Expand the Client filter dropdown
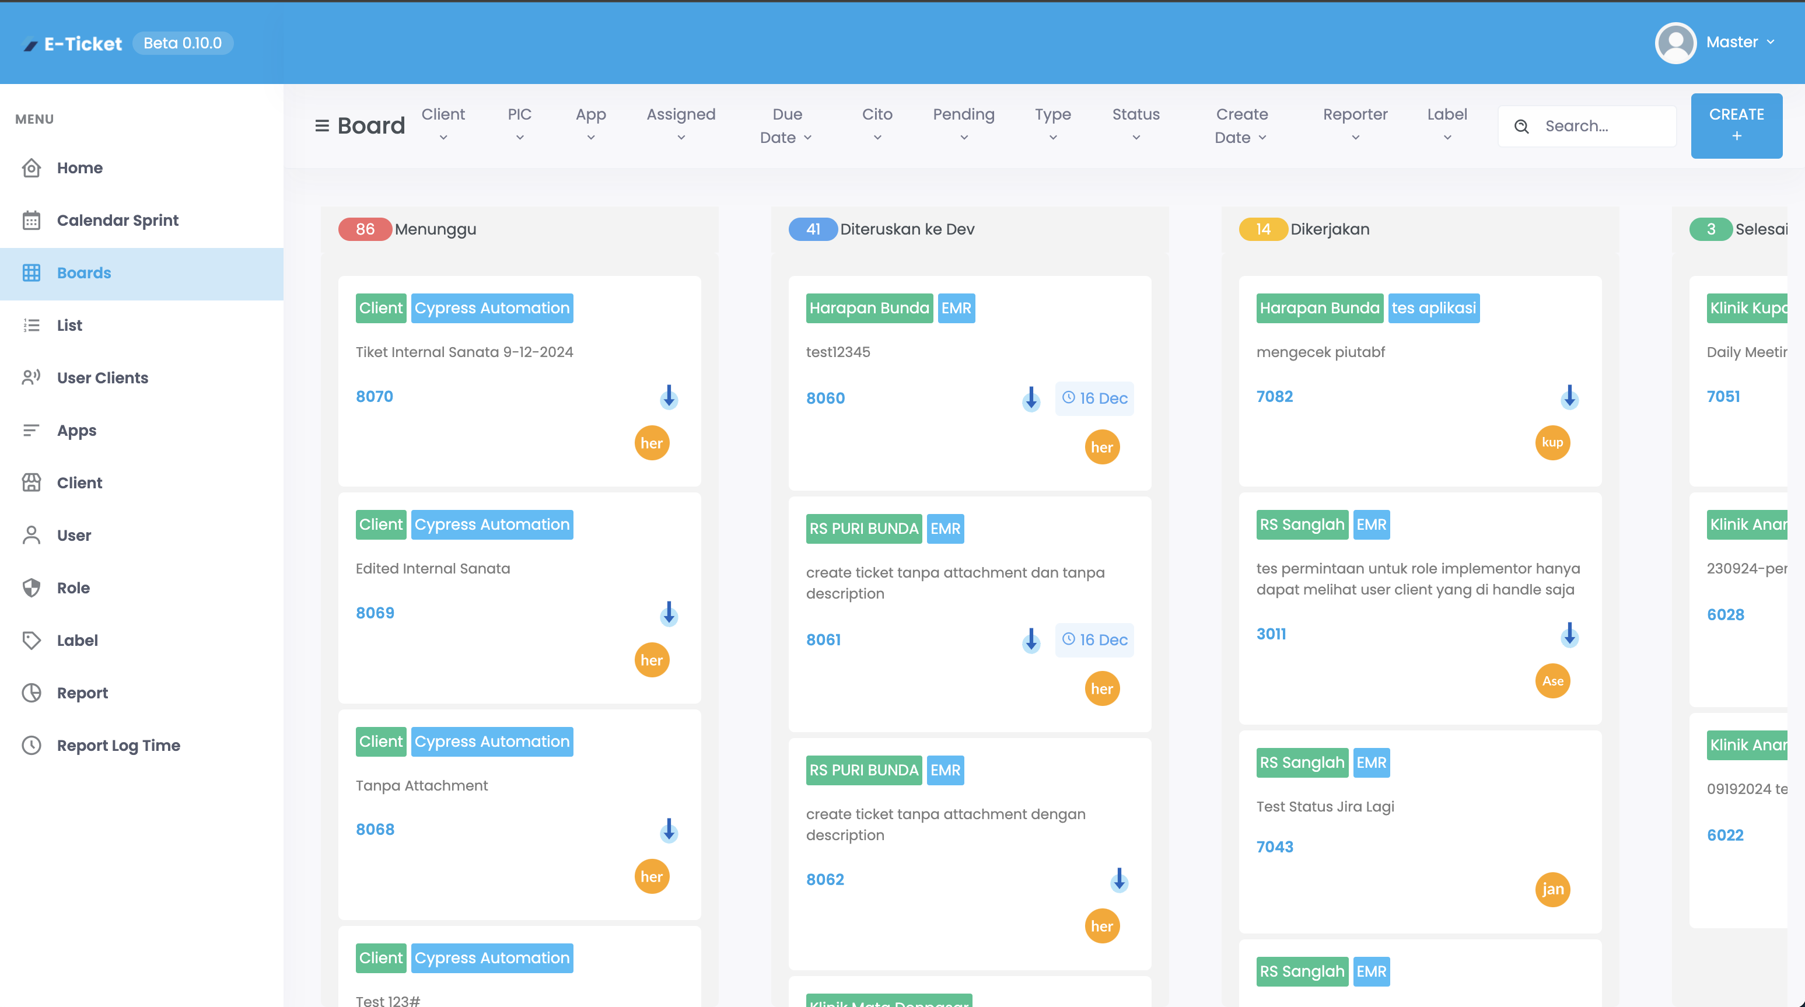Viewport: 1805px width, 1007px height. coord(443,125)
